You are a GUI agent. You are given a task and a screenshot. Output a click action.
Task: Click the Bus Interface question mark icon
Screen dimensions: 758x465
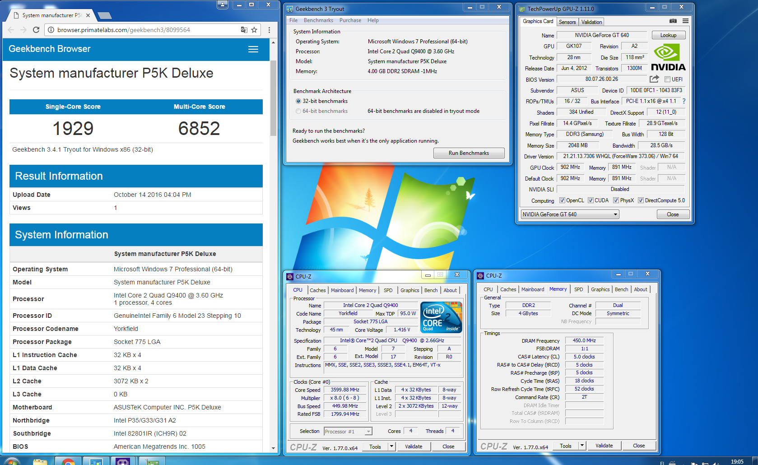click(684, 101)
